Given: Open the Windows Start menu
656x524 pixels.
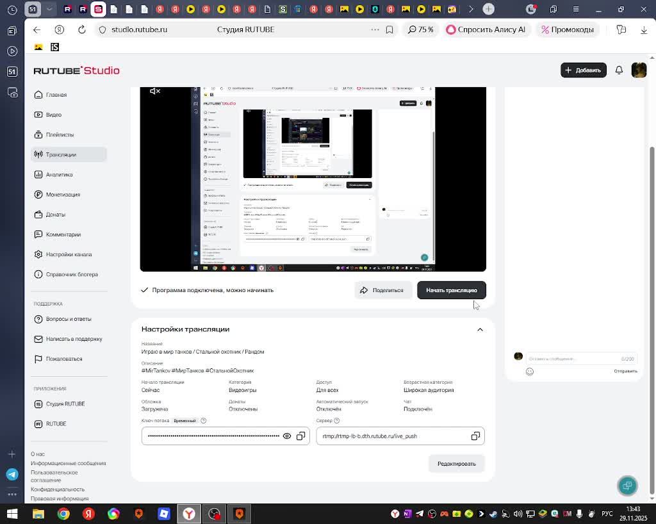Looking at the screenshot, I should click(x=12, y=514).
